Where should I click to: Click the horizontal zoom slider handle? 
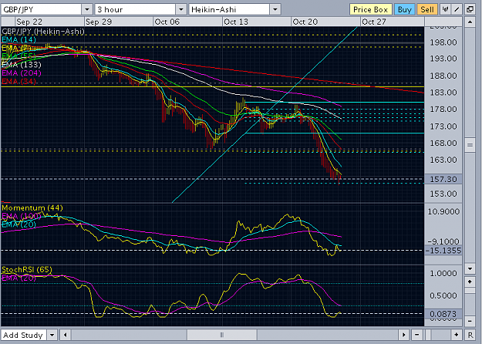click(x=427, y=335)
